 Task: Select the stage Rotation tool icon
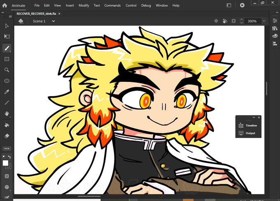(225, 21)
